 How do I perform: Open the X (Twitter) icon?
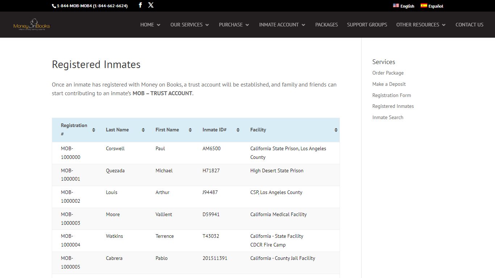point(151,5)
